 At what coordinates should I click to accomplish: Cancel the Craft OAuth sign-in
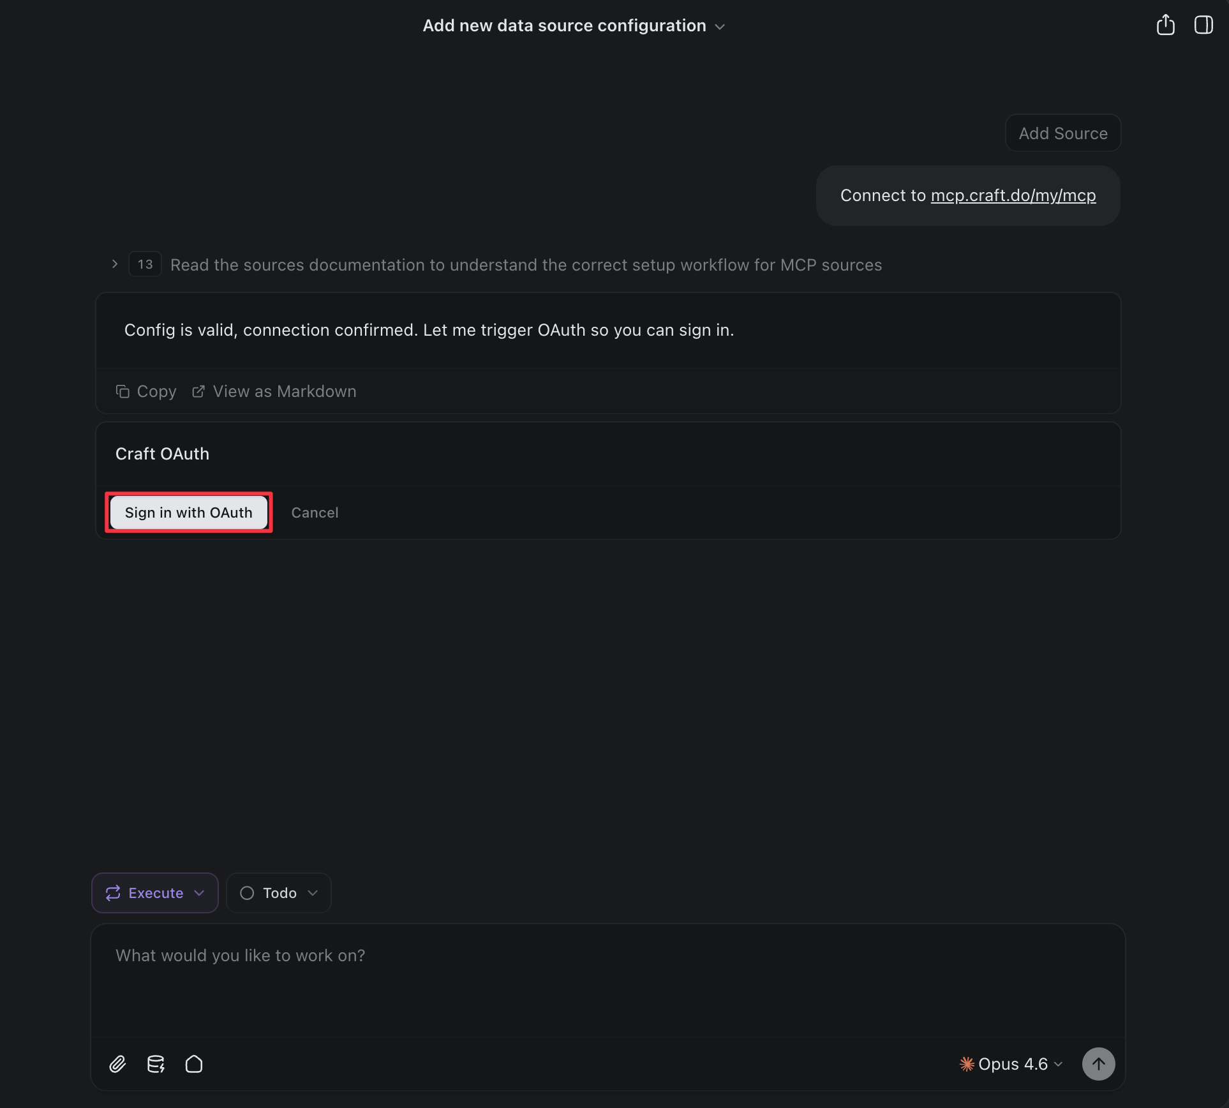click(315, 512)
